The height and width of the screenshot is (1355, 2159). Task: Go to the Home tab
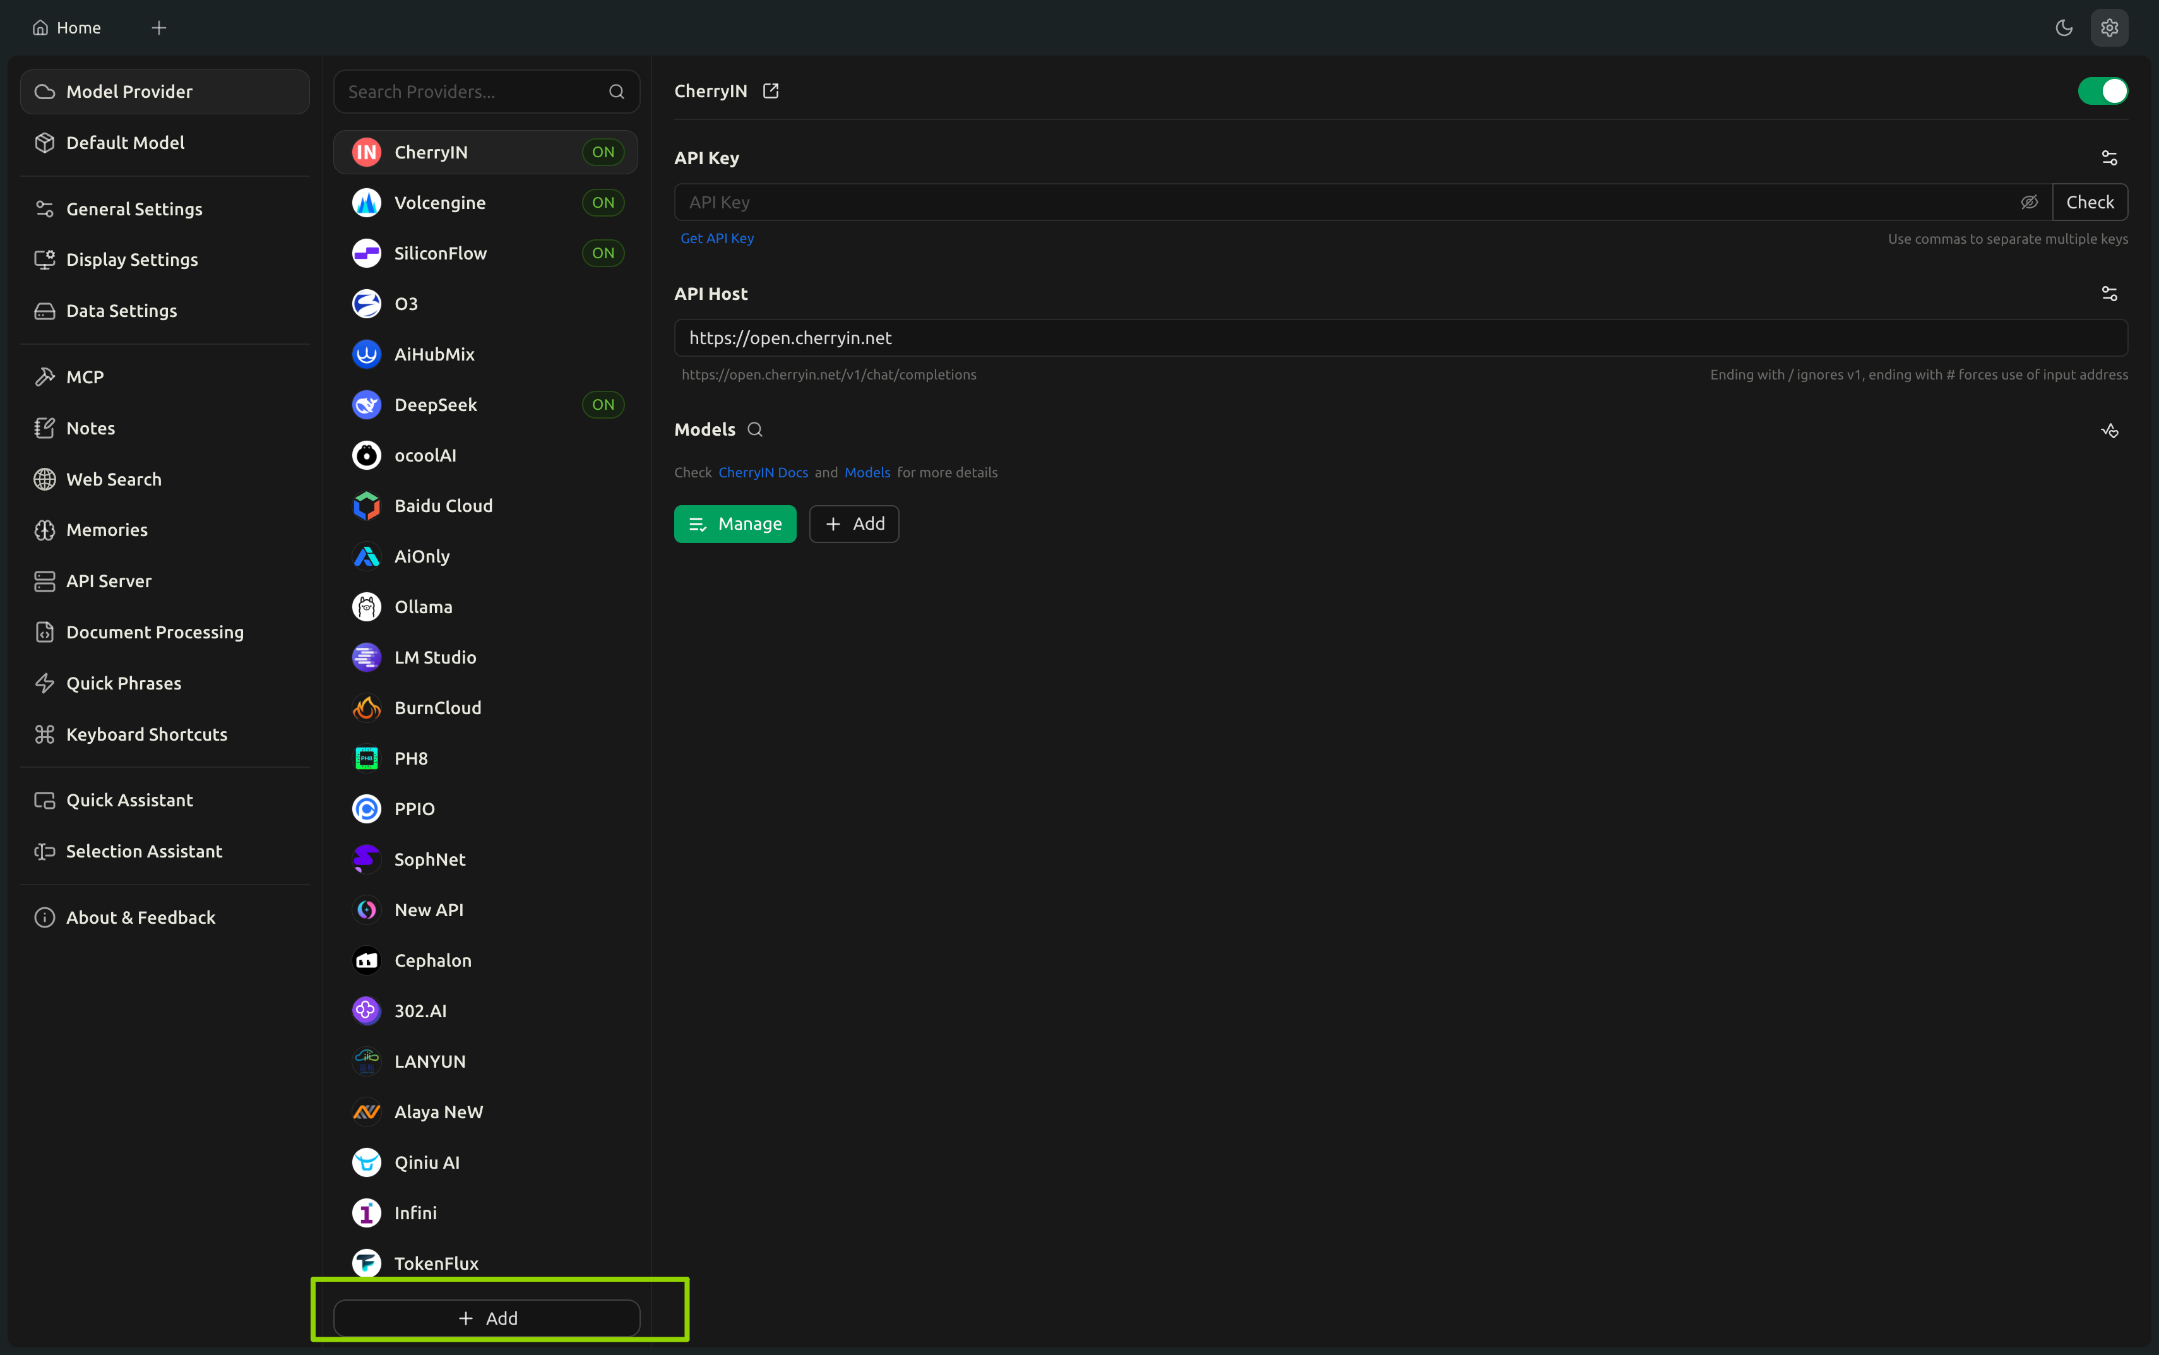point(67,28)
